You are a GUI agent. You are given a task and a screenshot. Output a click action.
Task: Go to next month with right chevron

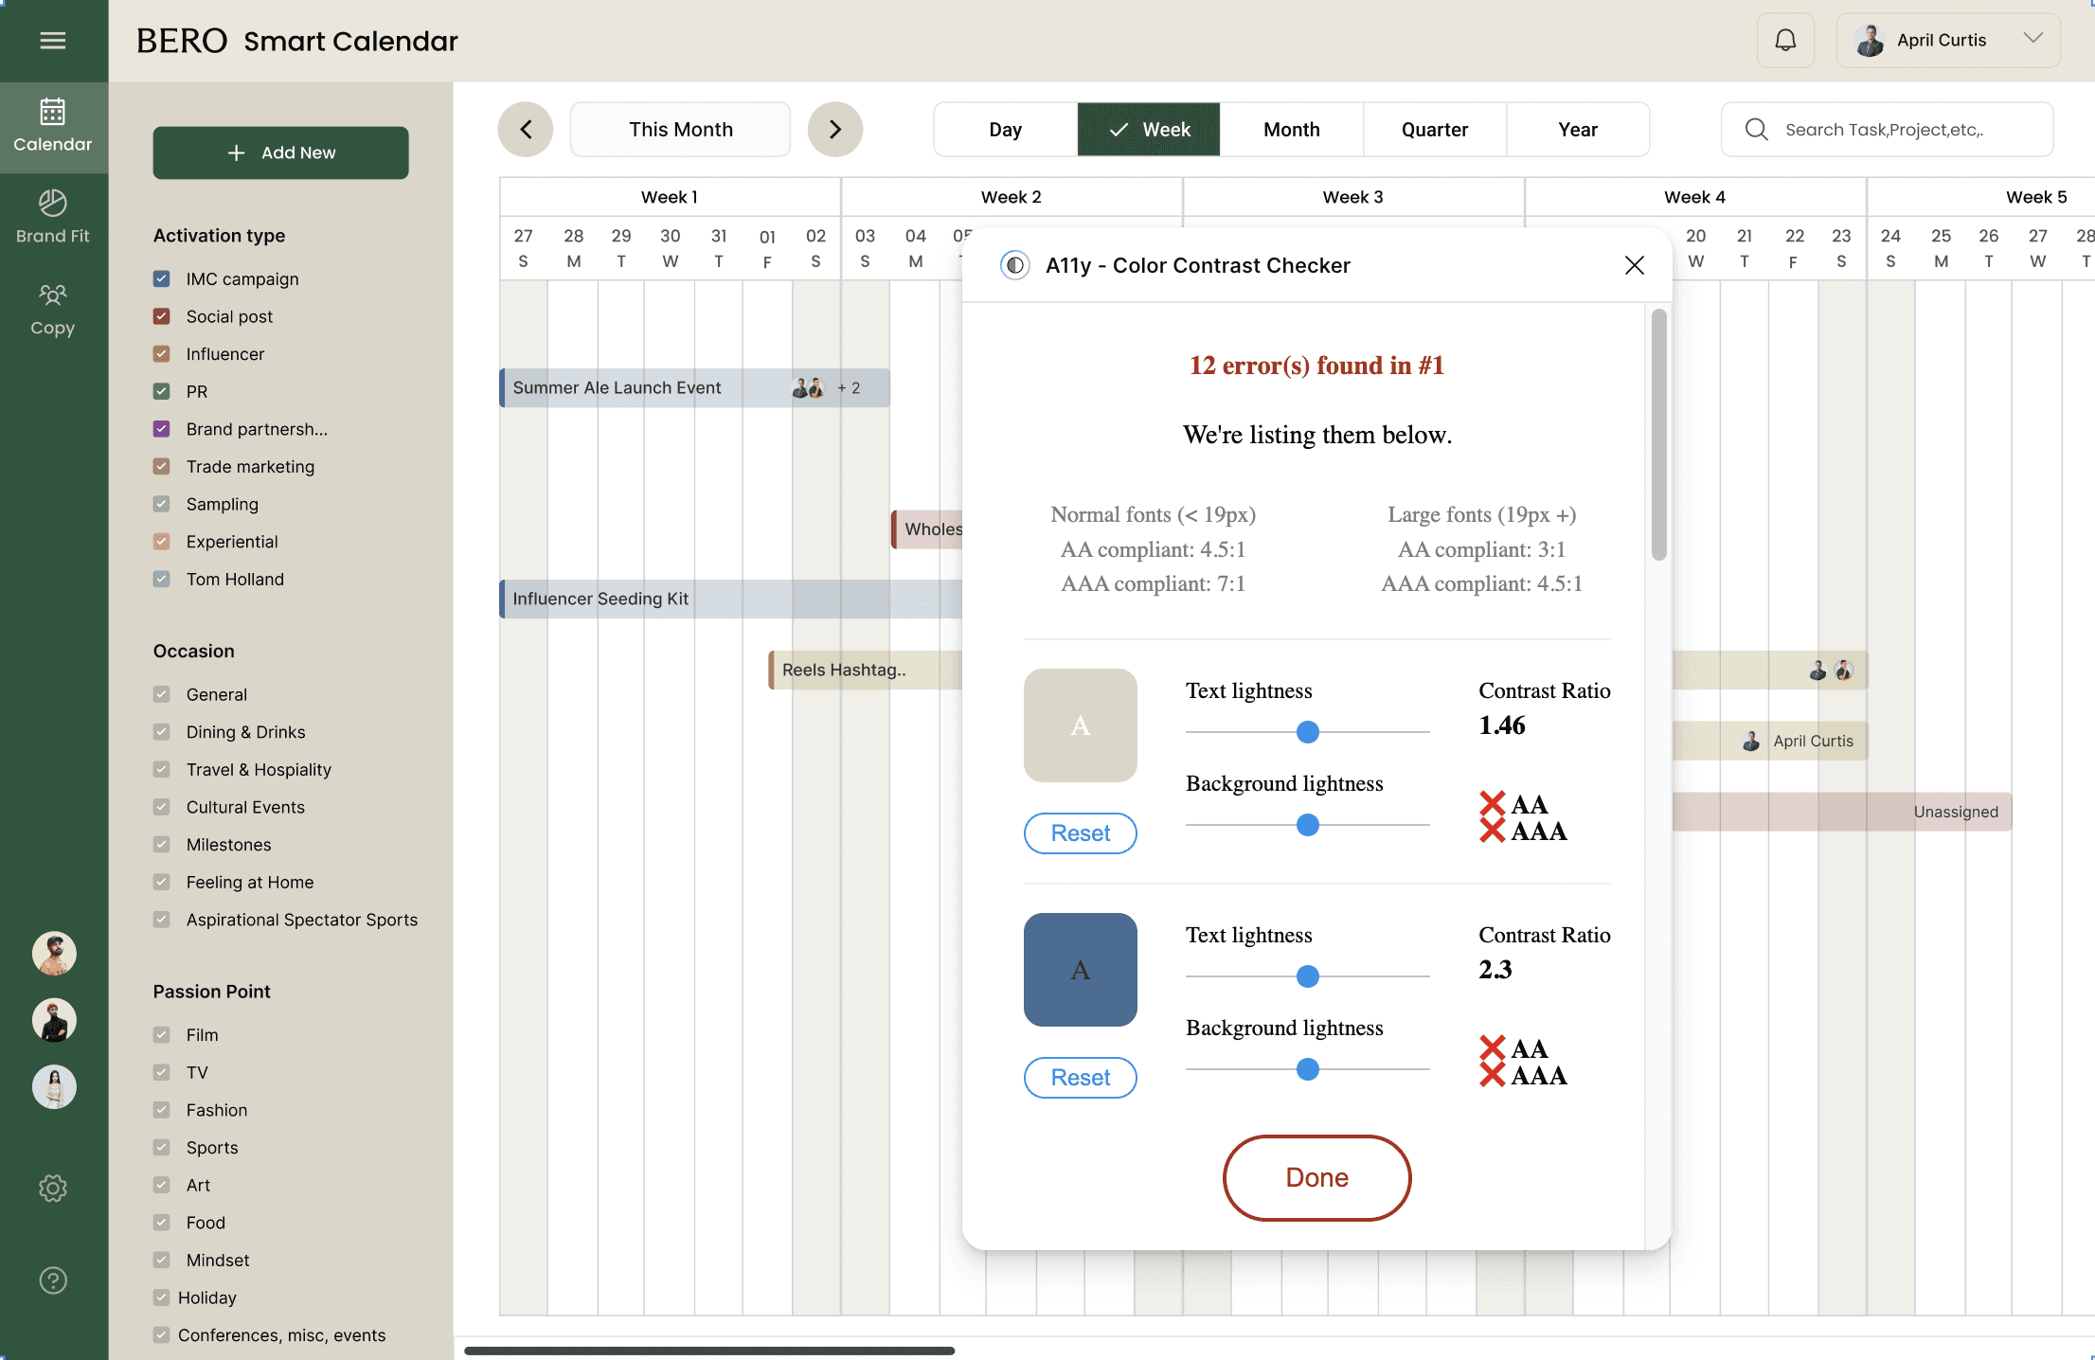[x=834, y=130]
